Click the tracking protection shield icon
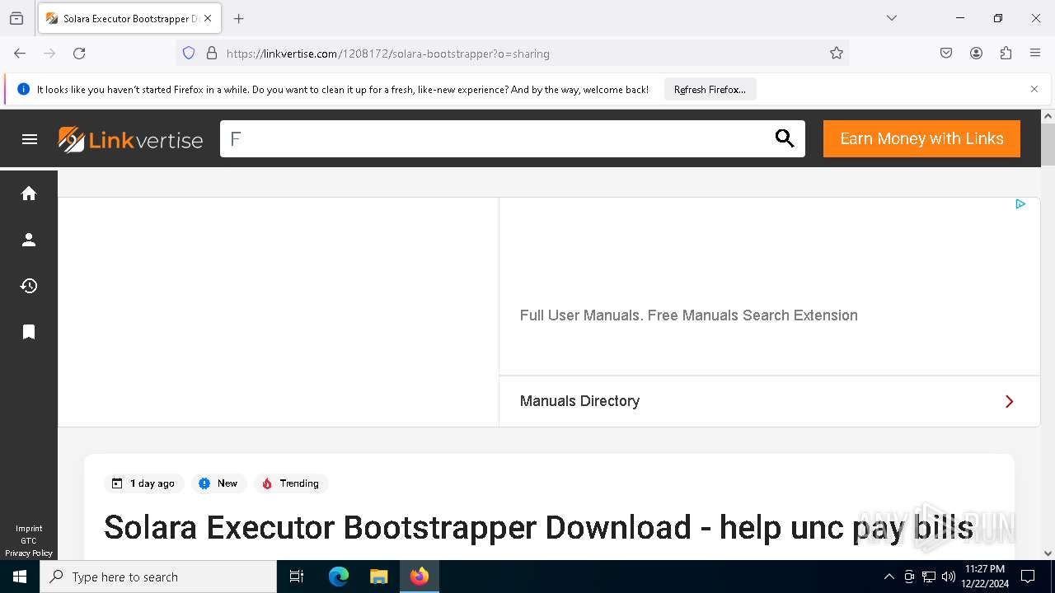1055x593 pixels. (189, 54)
